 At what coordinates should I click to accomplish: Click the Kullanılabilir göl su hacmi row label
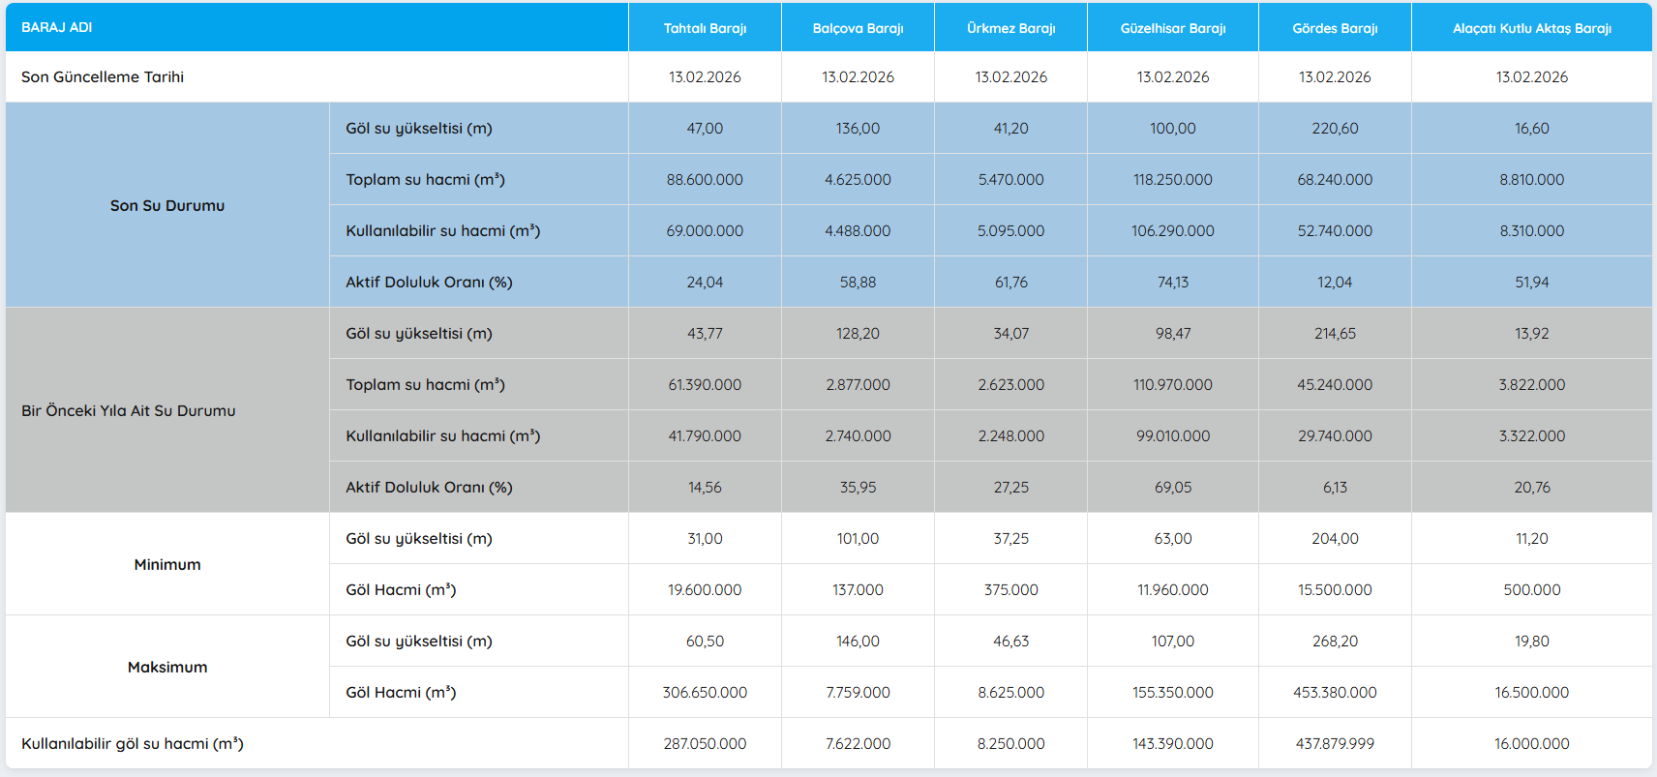point(133,743)
